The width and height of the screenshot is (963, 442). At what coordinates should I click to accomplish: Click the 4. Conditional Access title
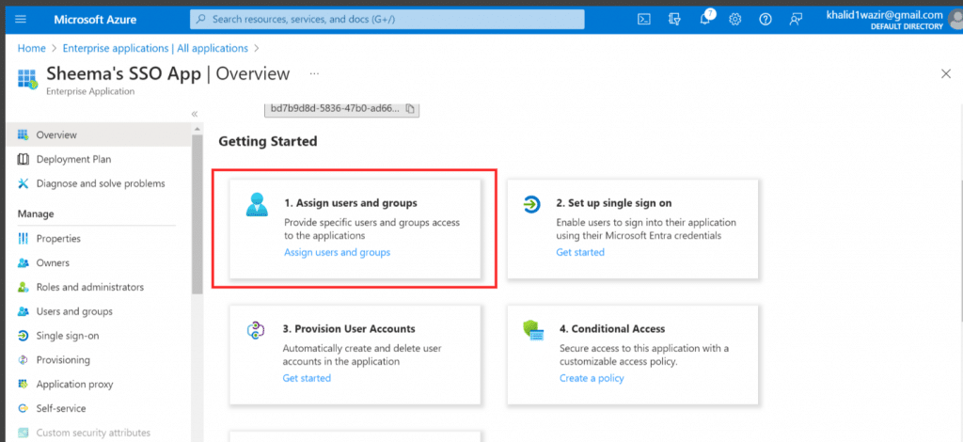612,328
